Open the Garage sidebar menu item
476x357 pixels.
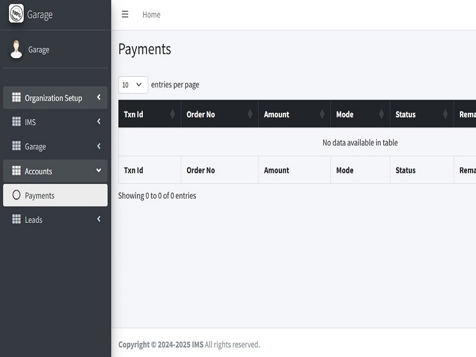tap(55, 146)
